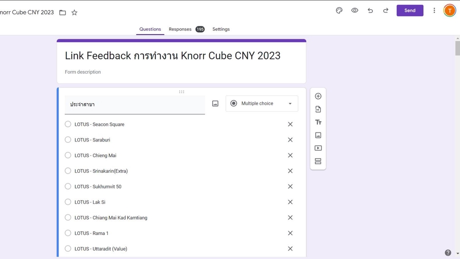Screen dimensions: 460x259
Task: Grab the question drag handle
Action: pos(182,92)
